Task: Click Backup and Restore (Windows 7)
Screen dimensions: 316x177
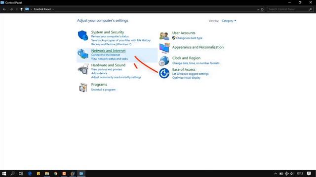Action: 111,44
